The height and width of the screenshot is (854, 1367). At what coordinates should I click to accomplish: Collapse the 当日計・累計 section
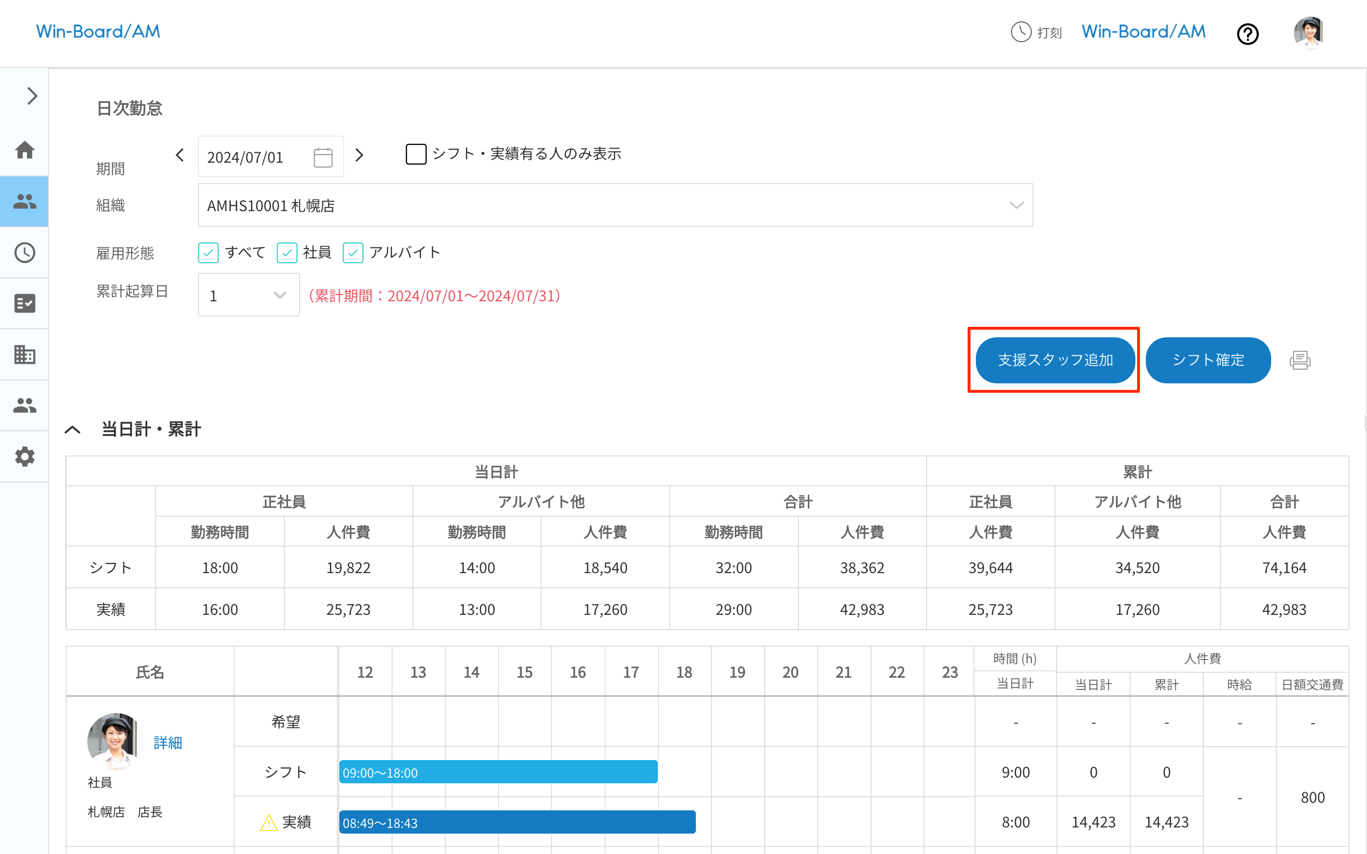(x=73, y=429)
